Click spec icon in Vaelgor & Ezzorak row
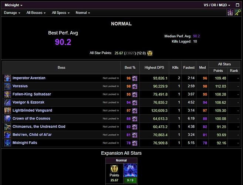The height and width of the screenshot is (185, 243). pos(135,102)
